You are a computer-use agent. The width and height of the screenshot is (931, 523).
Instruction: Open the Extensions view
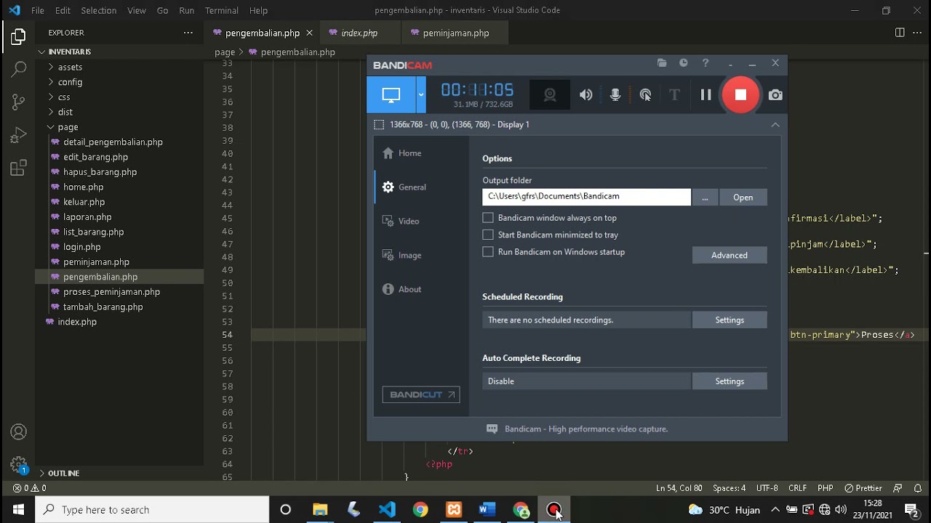click(x=18, y=169)
